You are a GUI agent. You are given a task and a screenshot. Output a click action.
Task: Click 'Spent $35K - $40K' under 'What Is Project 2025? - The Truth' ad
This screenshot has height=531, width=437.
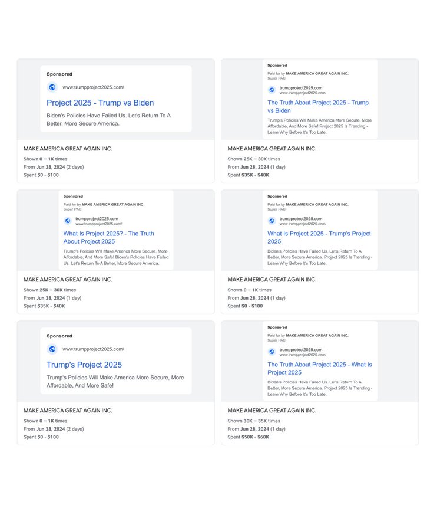tap(44, 306)
